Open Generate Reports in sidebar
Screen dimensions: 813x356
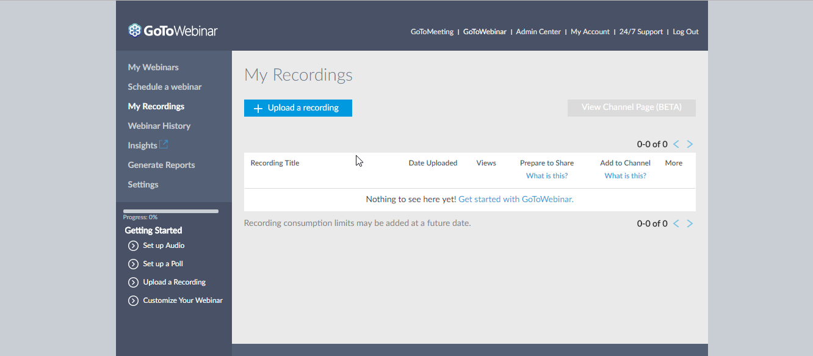coord(161,165)
